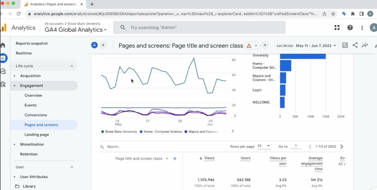Viewport: 377px width, 190px height.
Task: Open Engagement Overview report
Action: [x=33, y=95]
